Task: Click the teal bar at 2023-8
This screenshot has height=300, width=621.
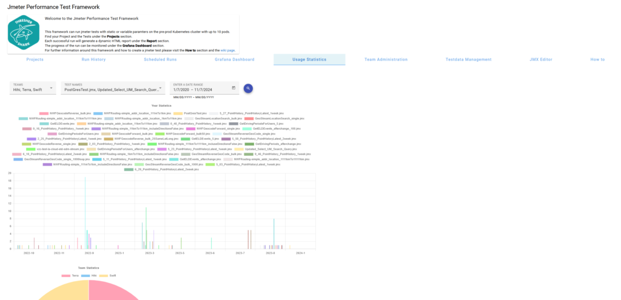Action: click(x=274, y=233)
